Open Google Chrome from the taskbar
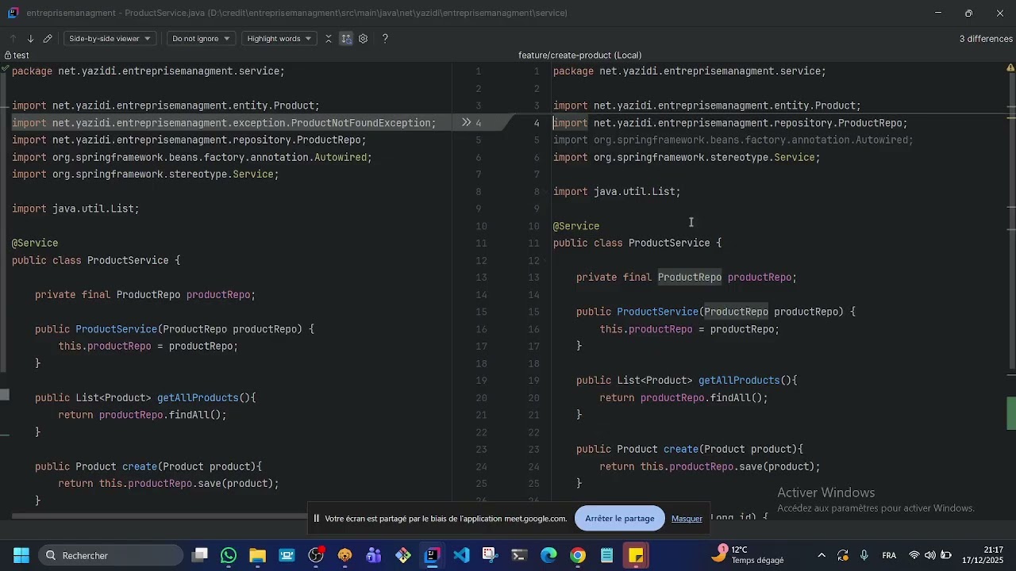Viewport: 1016px width, 571px height. [x=578, y=555]
